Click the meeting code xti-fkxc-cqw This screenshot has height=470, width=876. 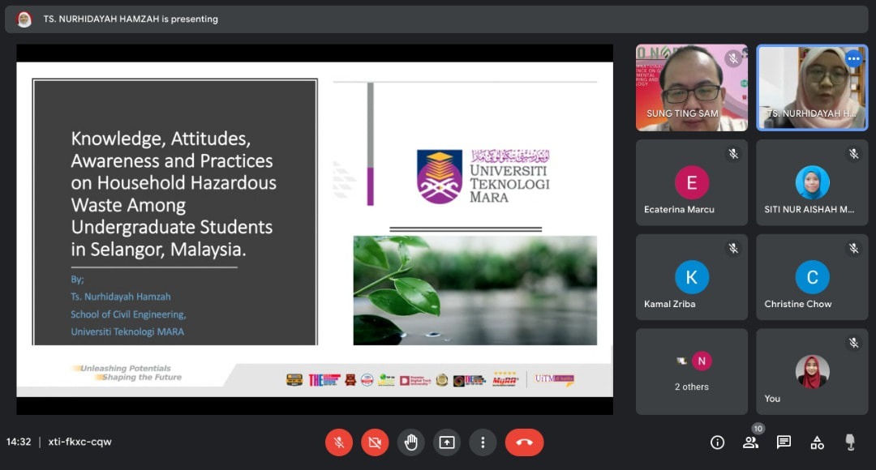pos(79,442)
